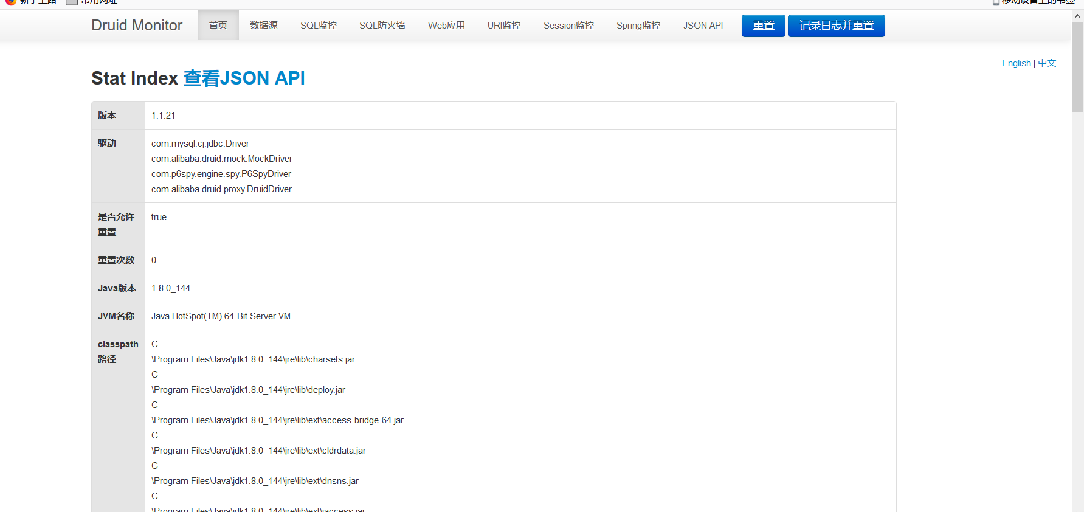Viewport: 1084px width, 512px height.
Task: Click the 是否允许重置 value true
Action: pyautogui.click(x=159, y=217)
